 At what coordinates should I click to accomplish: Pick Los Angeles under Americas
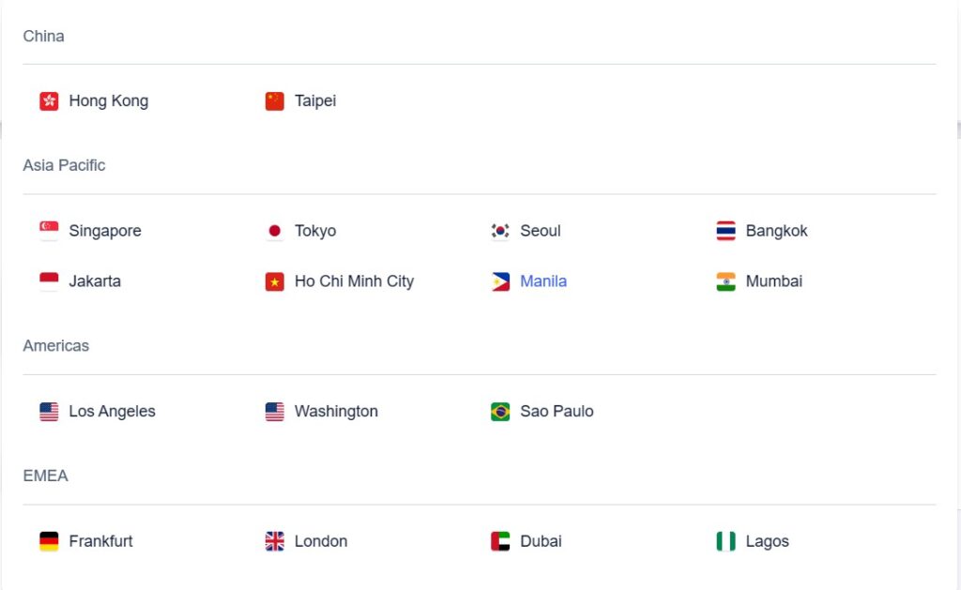click(112, 412)
